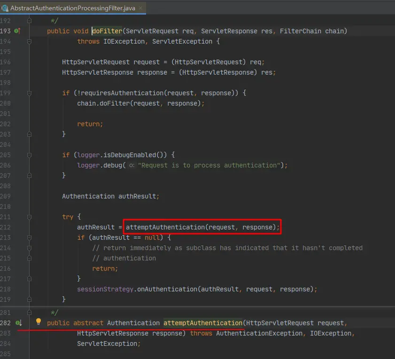The height and width of the screenshot is (359, 395).
Task: Close the AbstractAuthenticationProcessingFilter.java tab
Action: (x=140, y=8)
